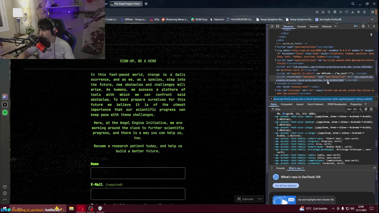Open the browser search icon in title bar
The image size is (379, 213).
coord(353,4)
